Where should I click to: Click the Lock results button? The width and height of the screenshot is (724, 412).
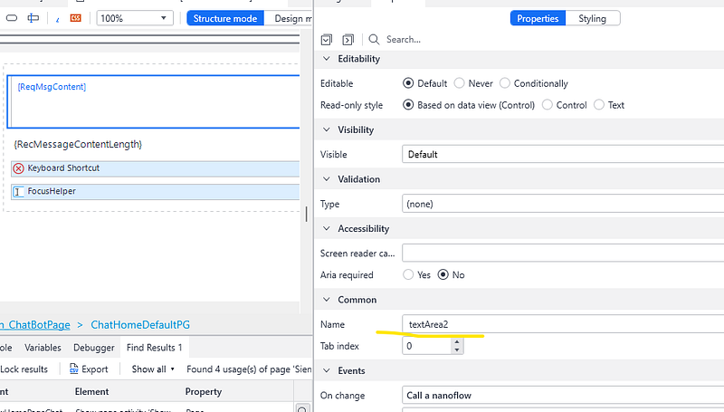pyautogui.click(x=24, y=369)
